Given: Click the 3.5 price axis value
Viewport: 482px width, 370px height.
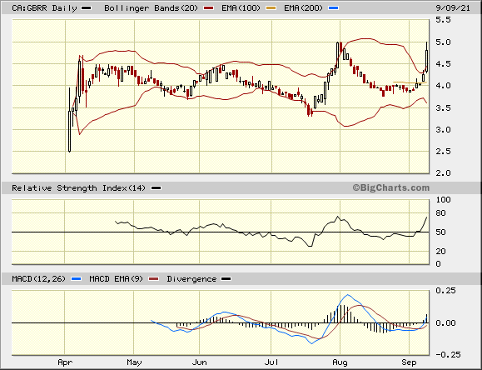Looking at the screenshot, I should [443, 107].
